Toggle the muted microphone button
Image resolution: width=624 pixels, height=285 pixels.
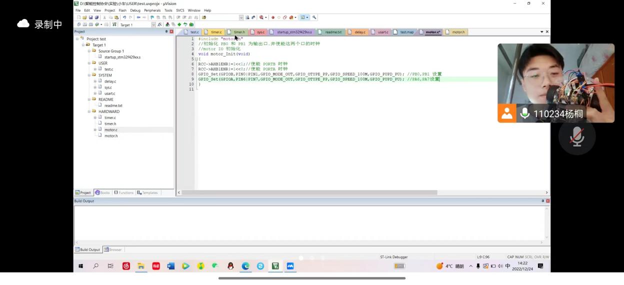pyautogui.click(x=577, y=136)
